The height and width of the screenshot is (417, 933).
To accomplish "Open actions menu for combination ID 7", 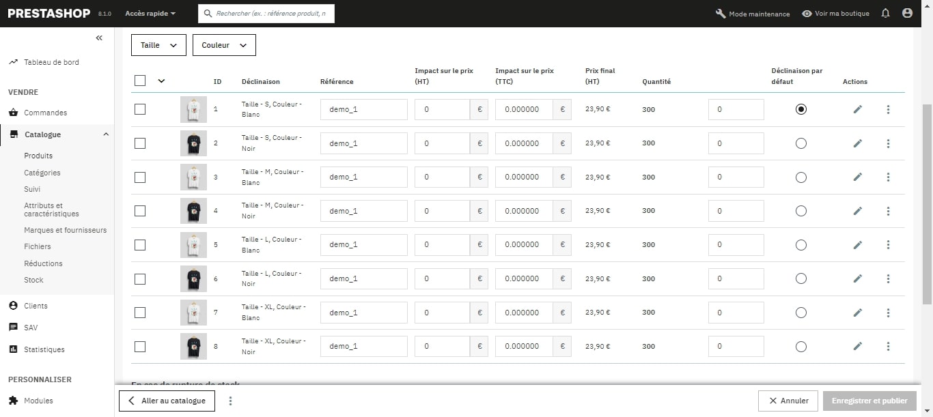I will [x=888, y=313].
